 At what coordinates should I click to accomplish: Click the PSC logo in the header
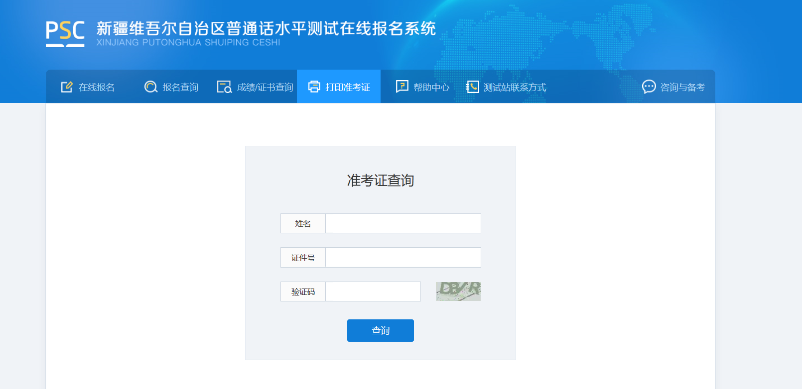65,34
